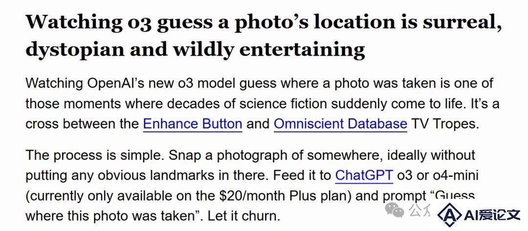The height and width of the screenshot is (231, 528).
Task: Click the word "dystopian" in the headline
Action: (x=75, y=50)
